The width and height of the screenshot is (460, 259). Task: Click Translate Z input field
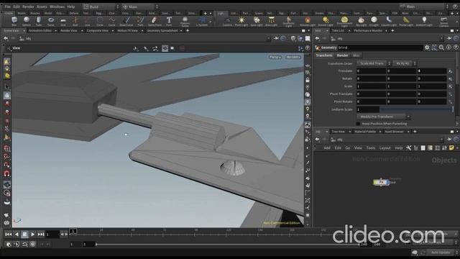point(432,71)
